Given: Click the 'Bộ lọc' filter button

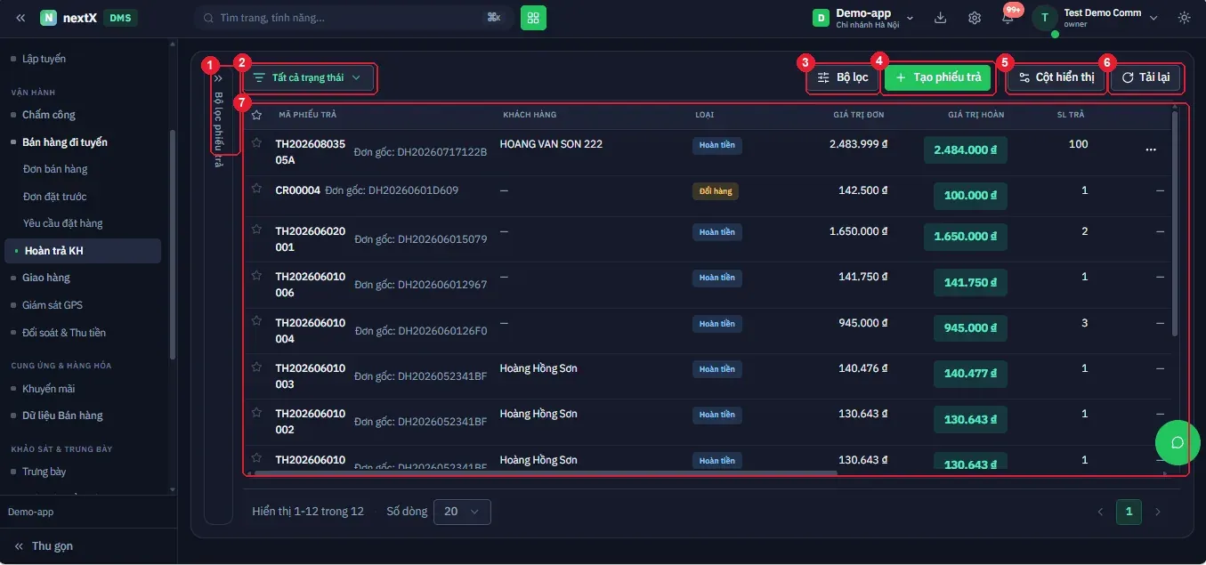Looking at the screenshot, I should point(843,77).
